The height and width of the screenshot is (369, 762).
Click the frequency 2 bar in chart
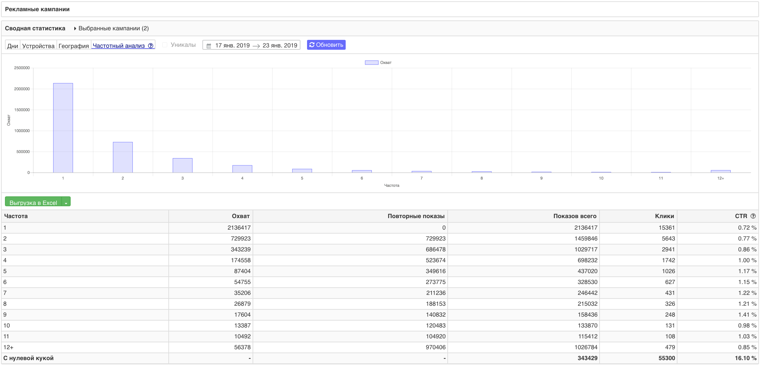[123, 157]
